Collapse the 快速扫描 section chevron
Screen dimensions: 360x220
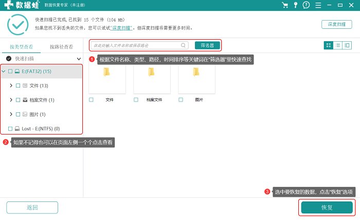coord(79,59)
